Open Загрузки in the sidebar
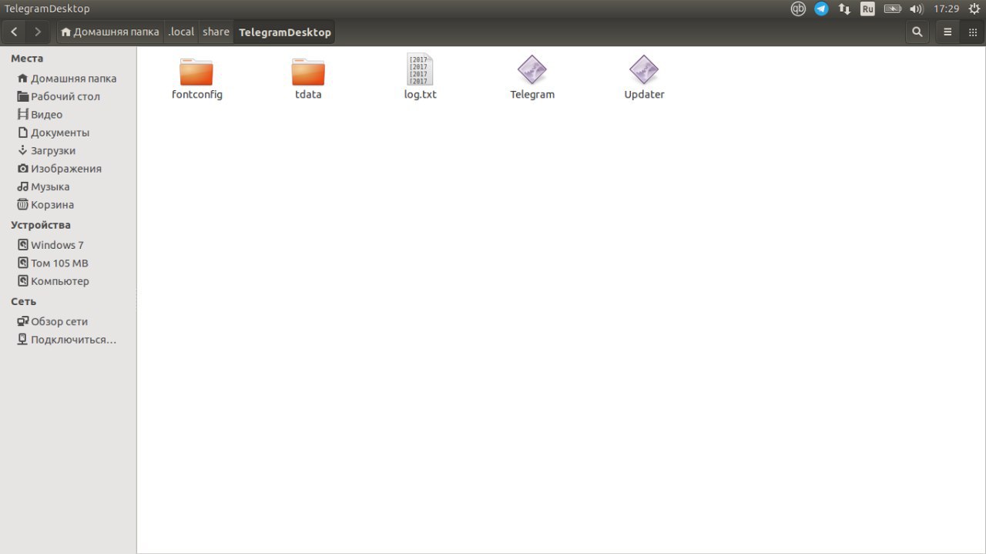Viewport: 986px width, 554px height. coord(68,151)
